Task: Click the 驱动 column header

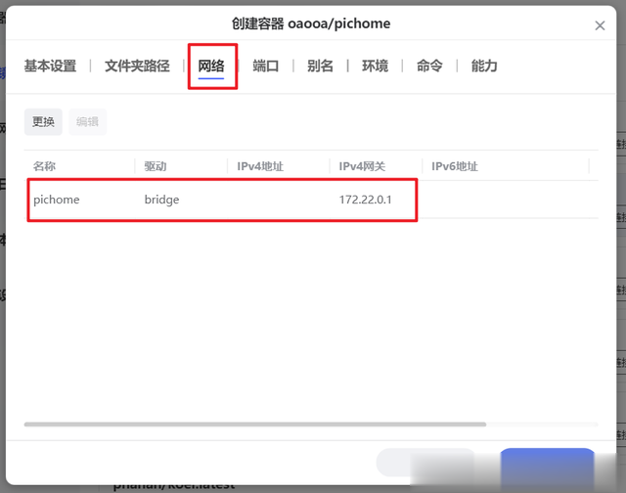Action: click(x=156, y=166)
